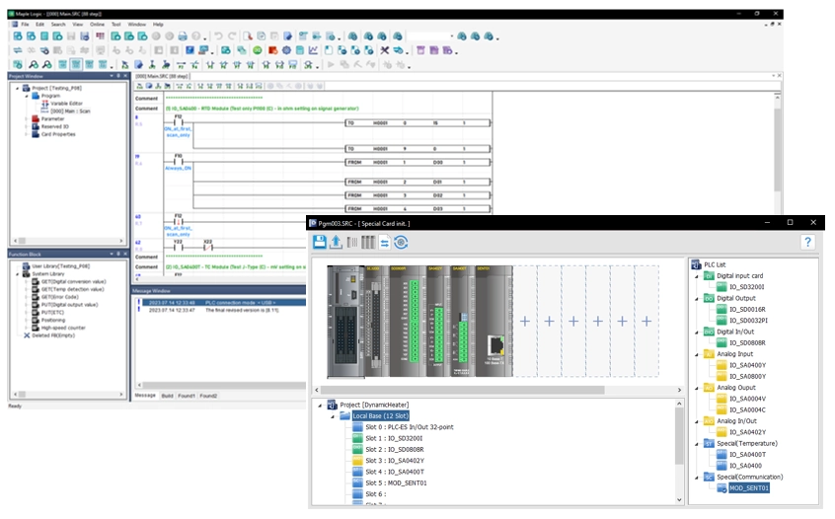Open the Tool menu
The image size is (835, 519).
pyautogui.click(x=116, y=24)
